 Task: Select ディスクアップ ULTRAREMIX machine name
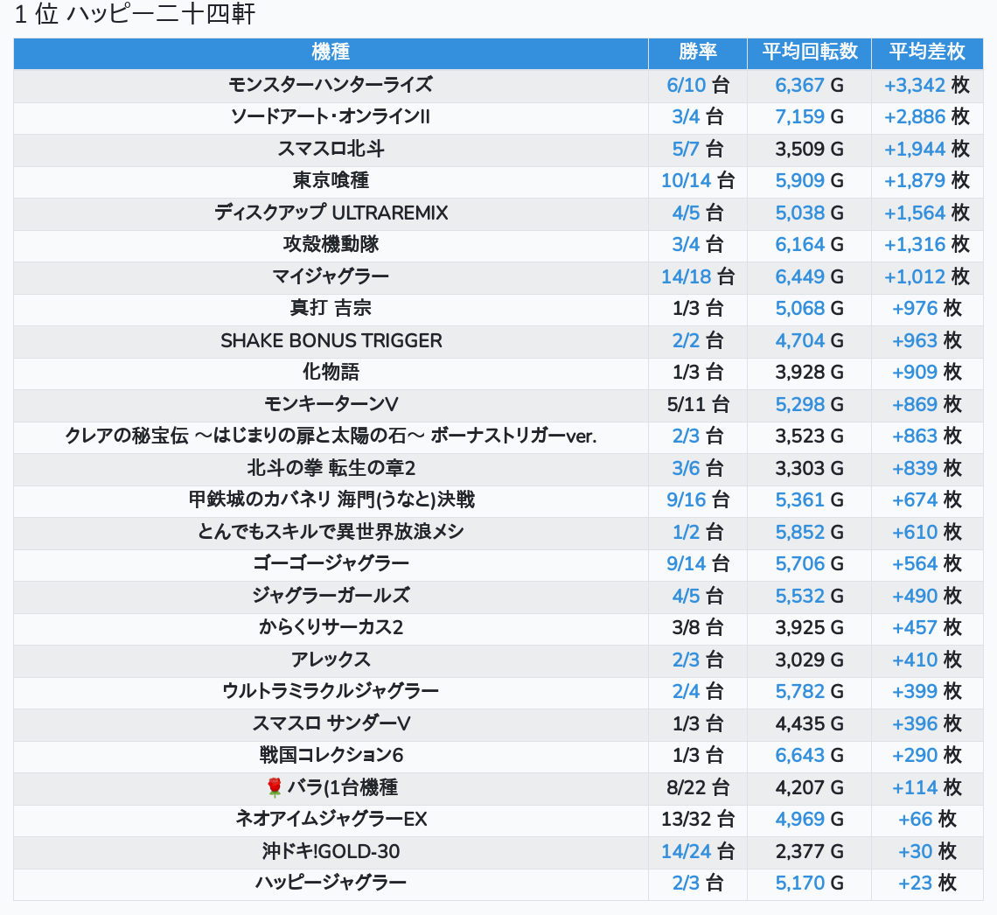pos(331,213)
